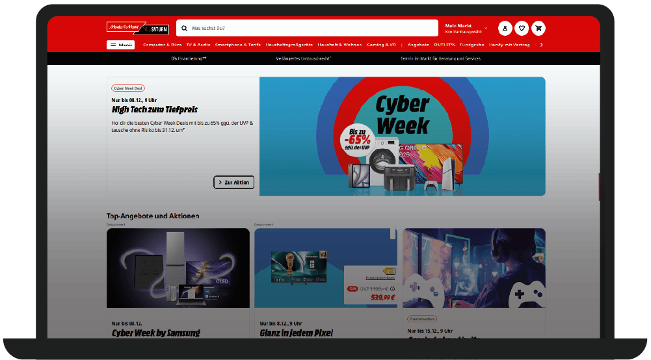Click the 539,99 € price
Viewport: 651px width, 360px height.
[x=383, y=298]
